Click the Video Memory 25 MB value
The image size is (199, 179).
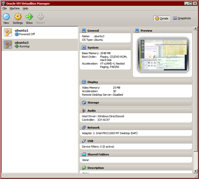(x=117, y=88)
